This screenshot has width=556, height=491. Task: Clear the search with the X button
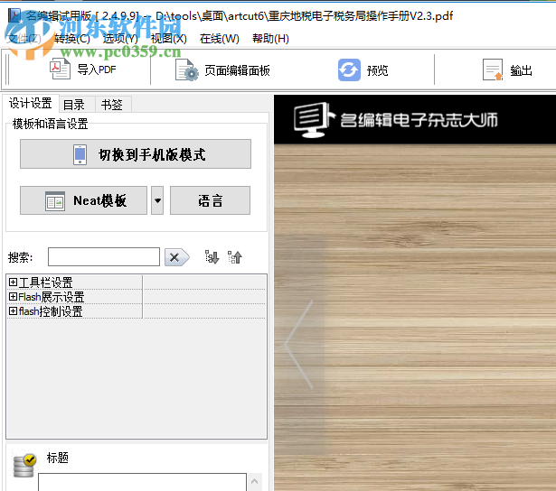(176, 257)
